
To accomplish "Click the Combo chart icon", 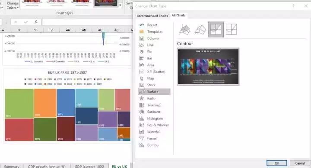I will coord(142,145).
